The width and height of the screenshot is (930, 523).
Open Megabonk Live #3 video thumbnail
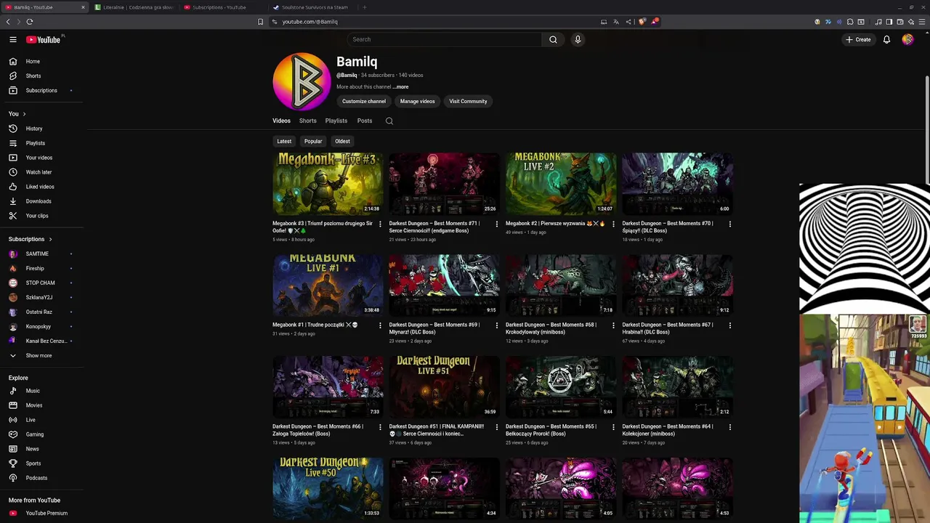pyautogui.click(x=328, y=183)
